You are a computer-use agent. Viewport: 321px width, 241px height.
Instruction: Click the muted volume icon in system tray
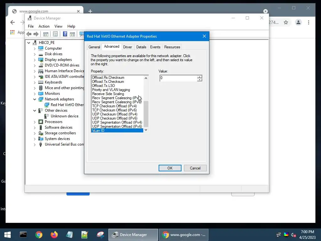(x=293, y=235)
